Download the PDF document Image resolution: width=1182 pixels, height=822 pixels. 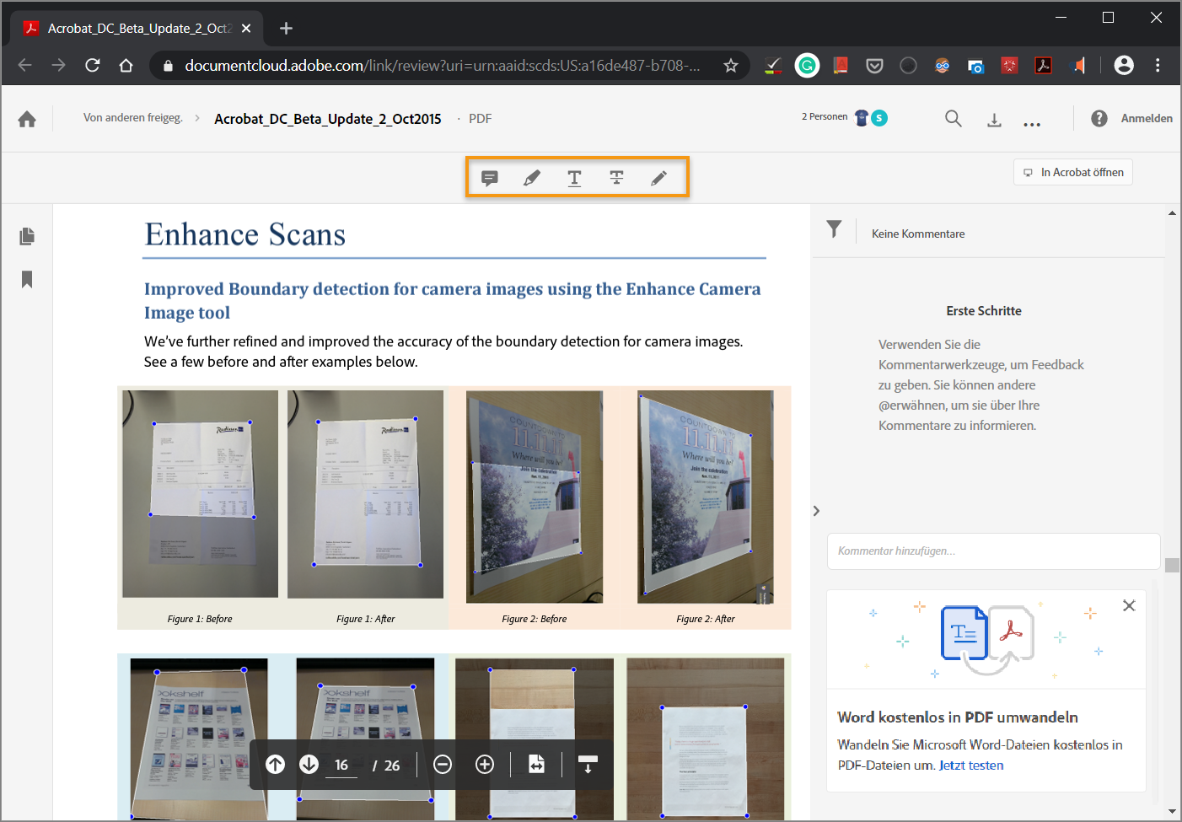(994, 119)
